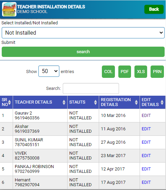Export table using XLS button

141,72
